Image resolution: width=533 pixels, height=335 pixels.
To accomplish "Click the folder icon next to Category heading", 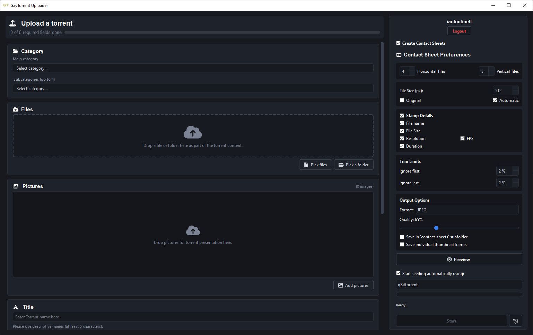I will click(x=16, y=51).
